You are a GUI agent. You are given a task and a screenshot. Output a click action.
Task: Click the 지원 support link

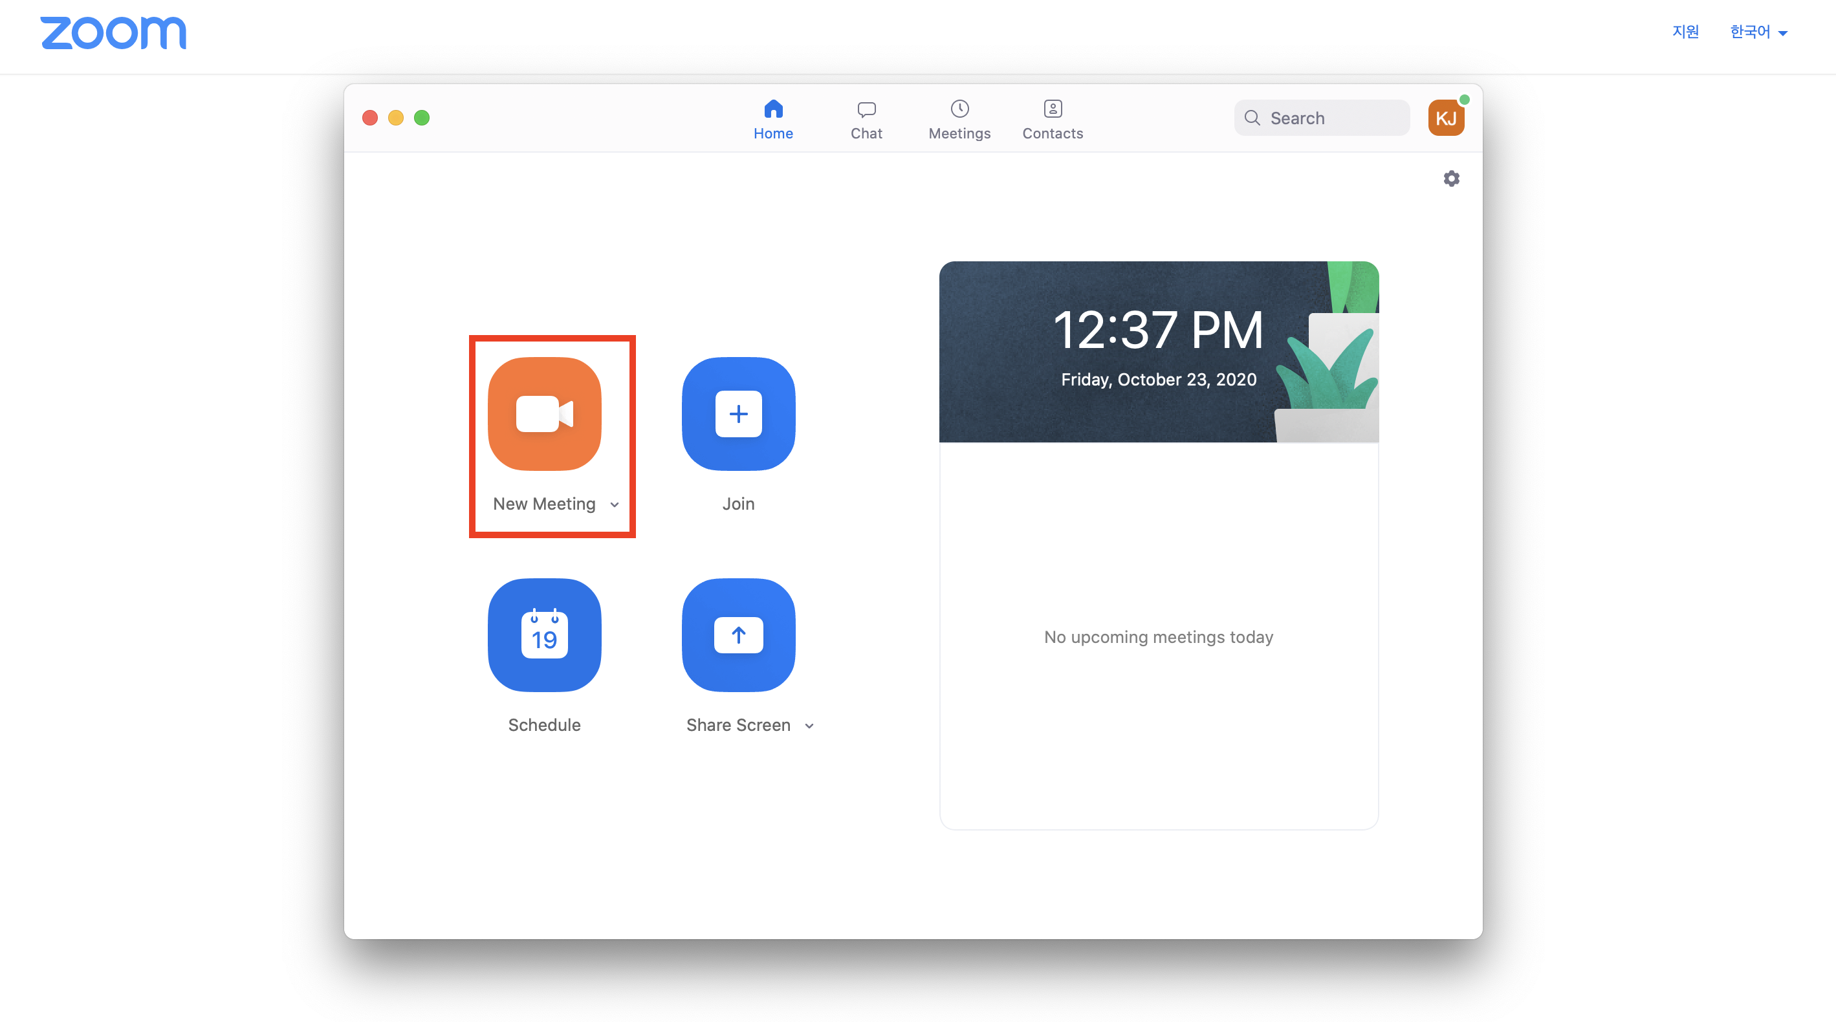pos(1686,32)
